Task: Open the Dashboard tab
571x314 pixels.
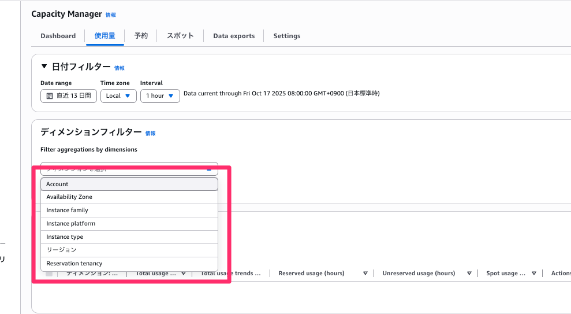Action: coord(58,36)
